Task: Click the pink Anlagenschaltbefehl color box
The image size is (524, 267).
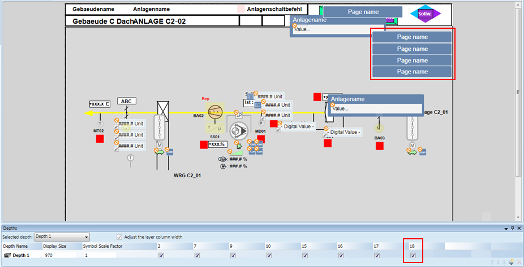Action: tap(241, 9)
